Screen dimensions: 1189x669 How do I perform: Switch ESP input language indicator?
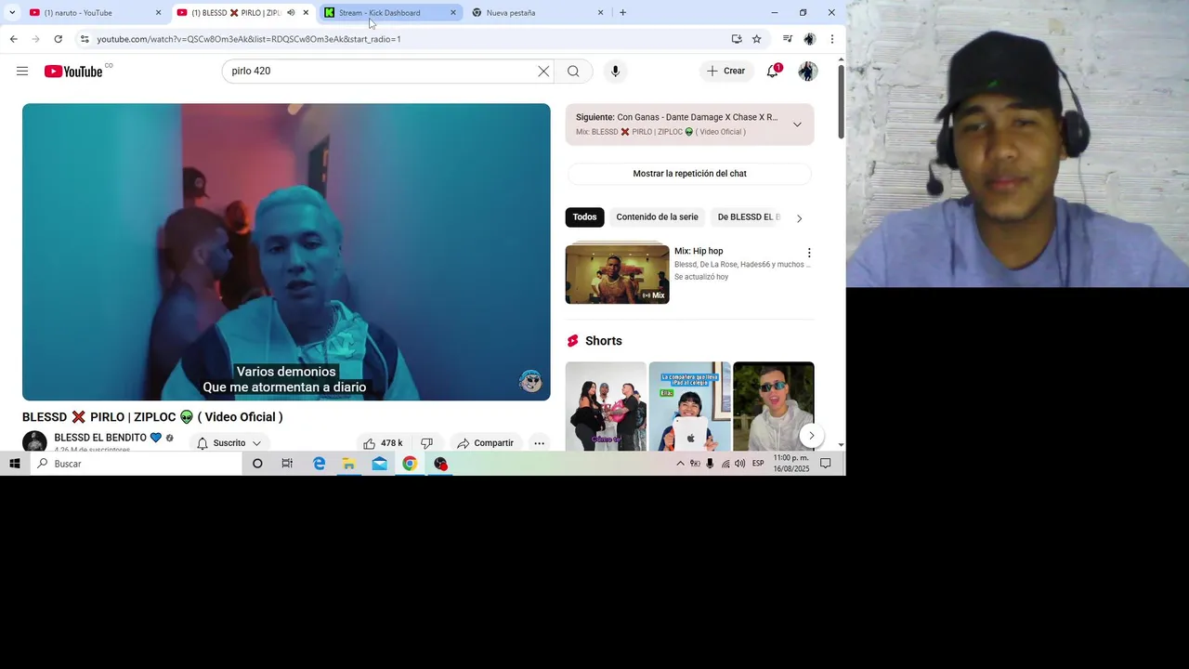[758, 464]
